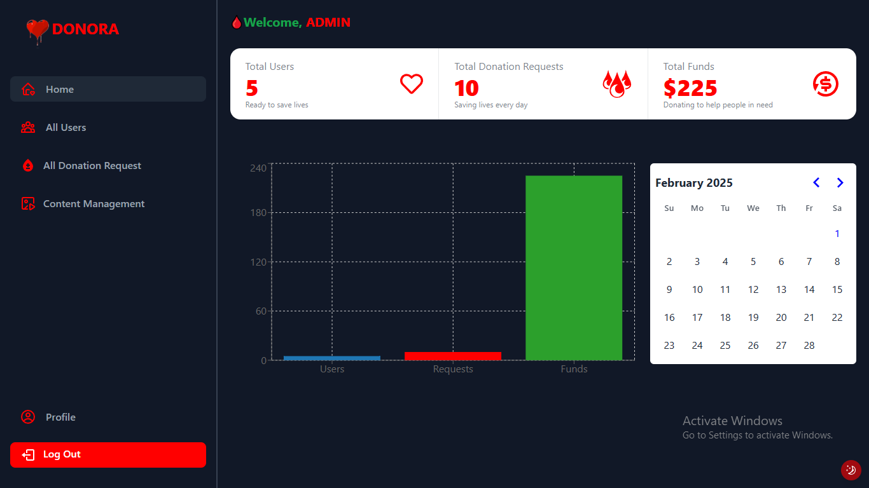869x488 pixels.
Task: Open the Profile link
Action: [60, 417]
